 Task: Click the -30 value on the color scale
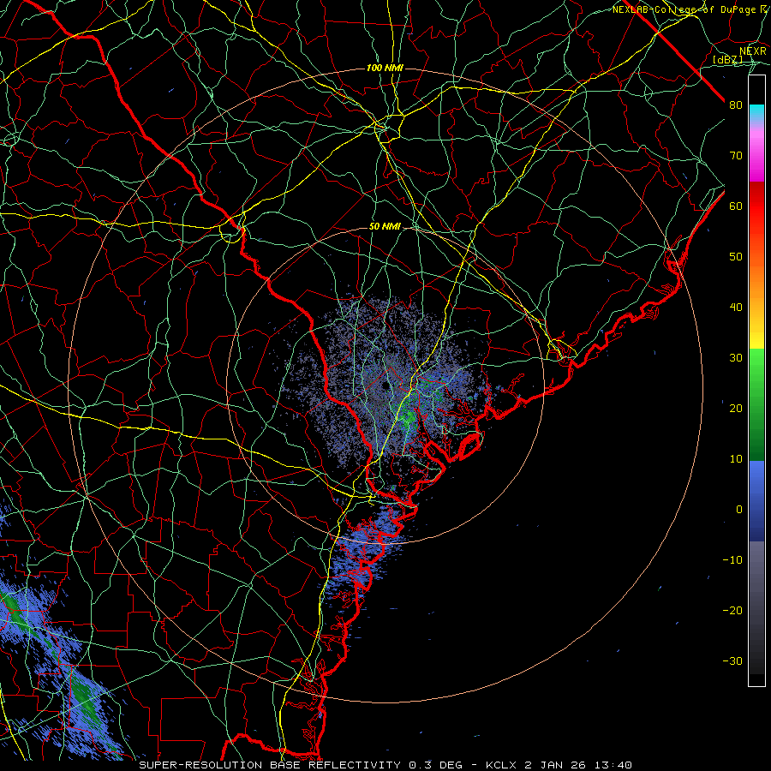pos(732,661)
